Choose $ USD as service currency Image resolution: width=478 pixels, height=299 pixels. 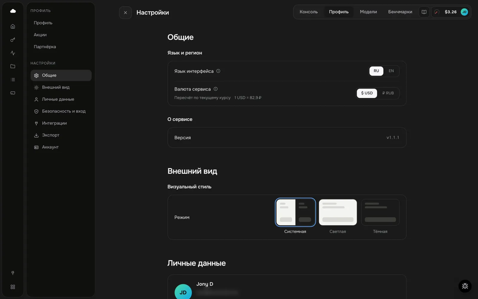point(367,93)
